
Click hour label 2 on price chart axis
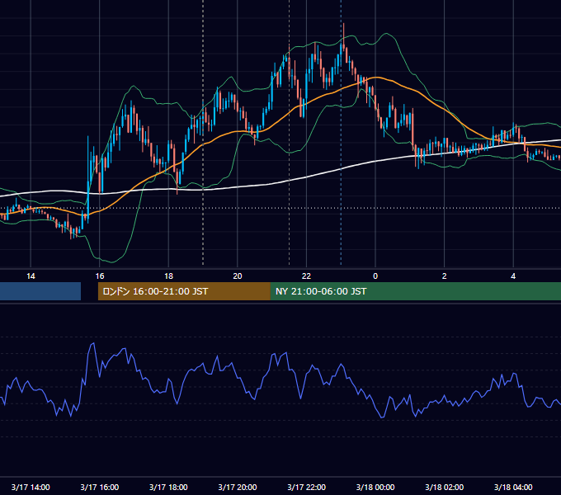(x=445, y=276)
